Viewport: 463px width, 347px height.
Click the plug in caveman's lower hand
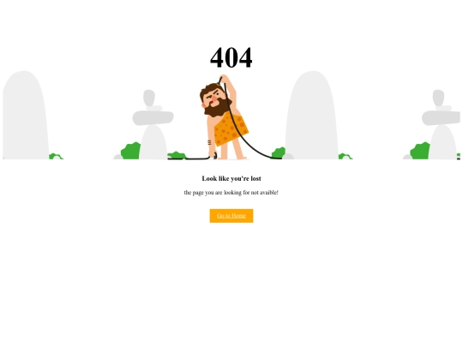tap(213, 156)
